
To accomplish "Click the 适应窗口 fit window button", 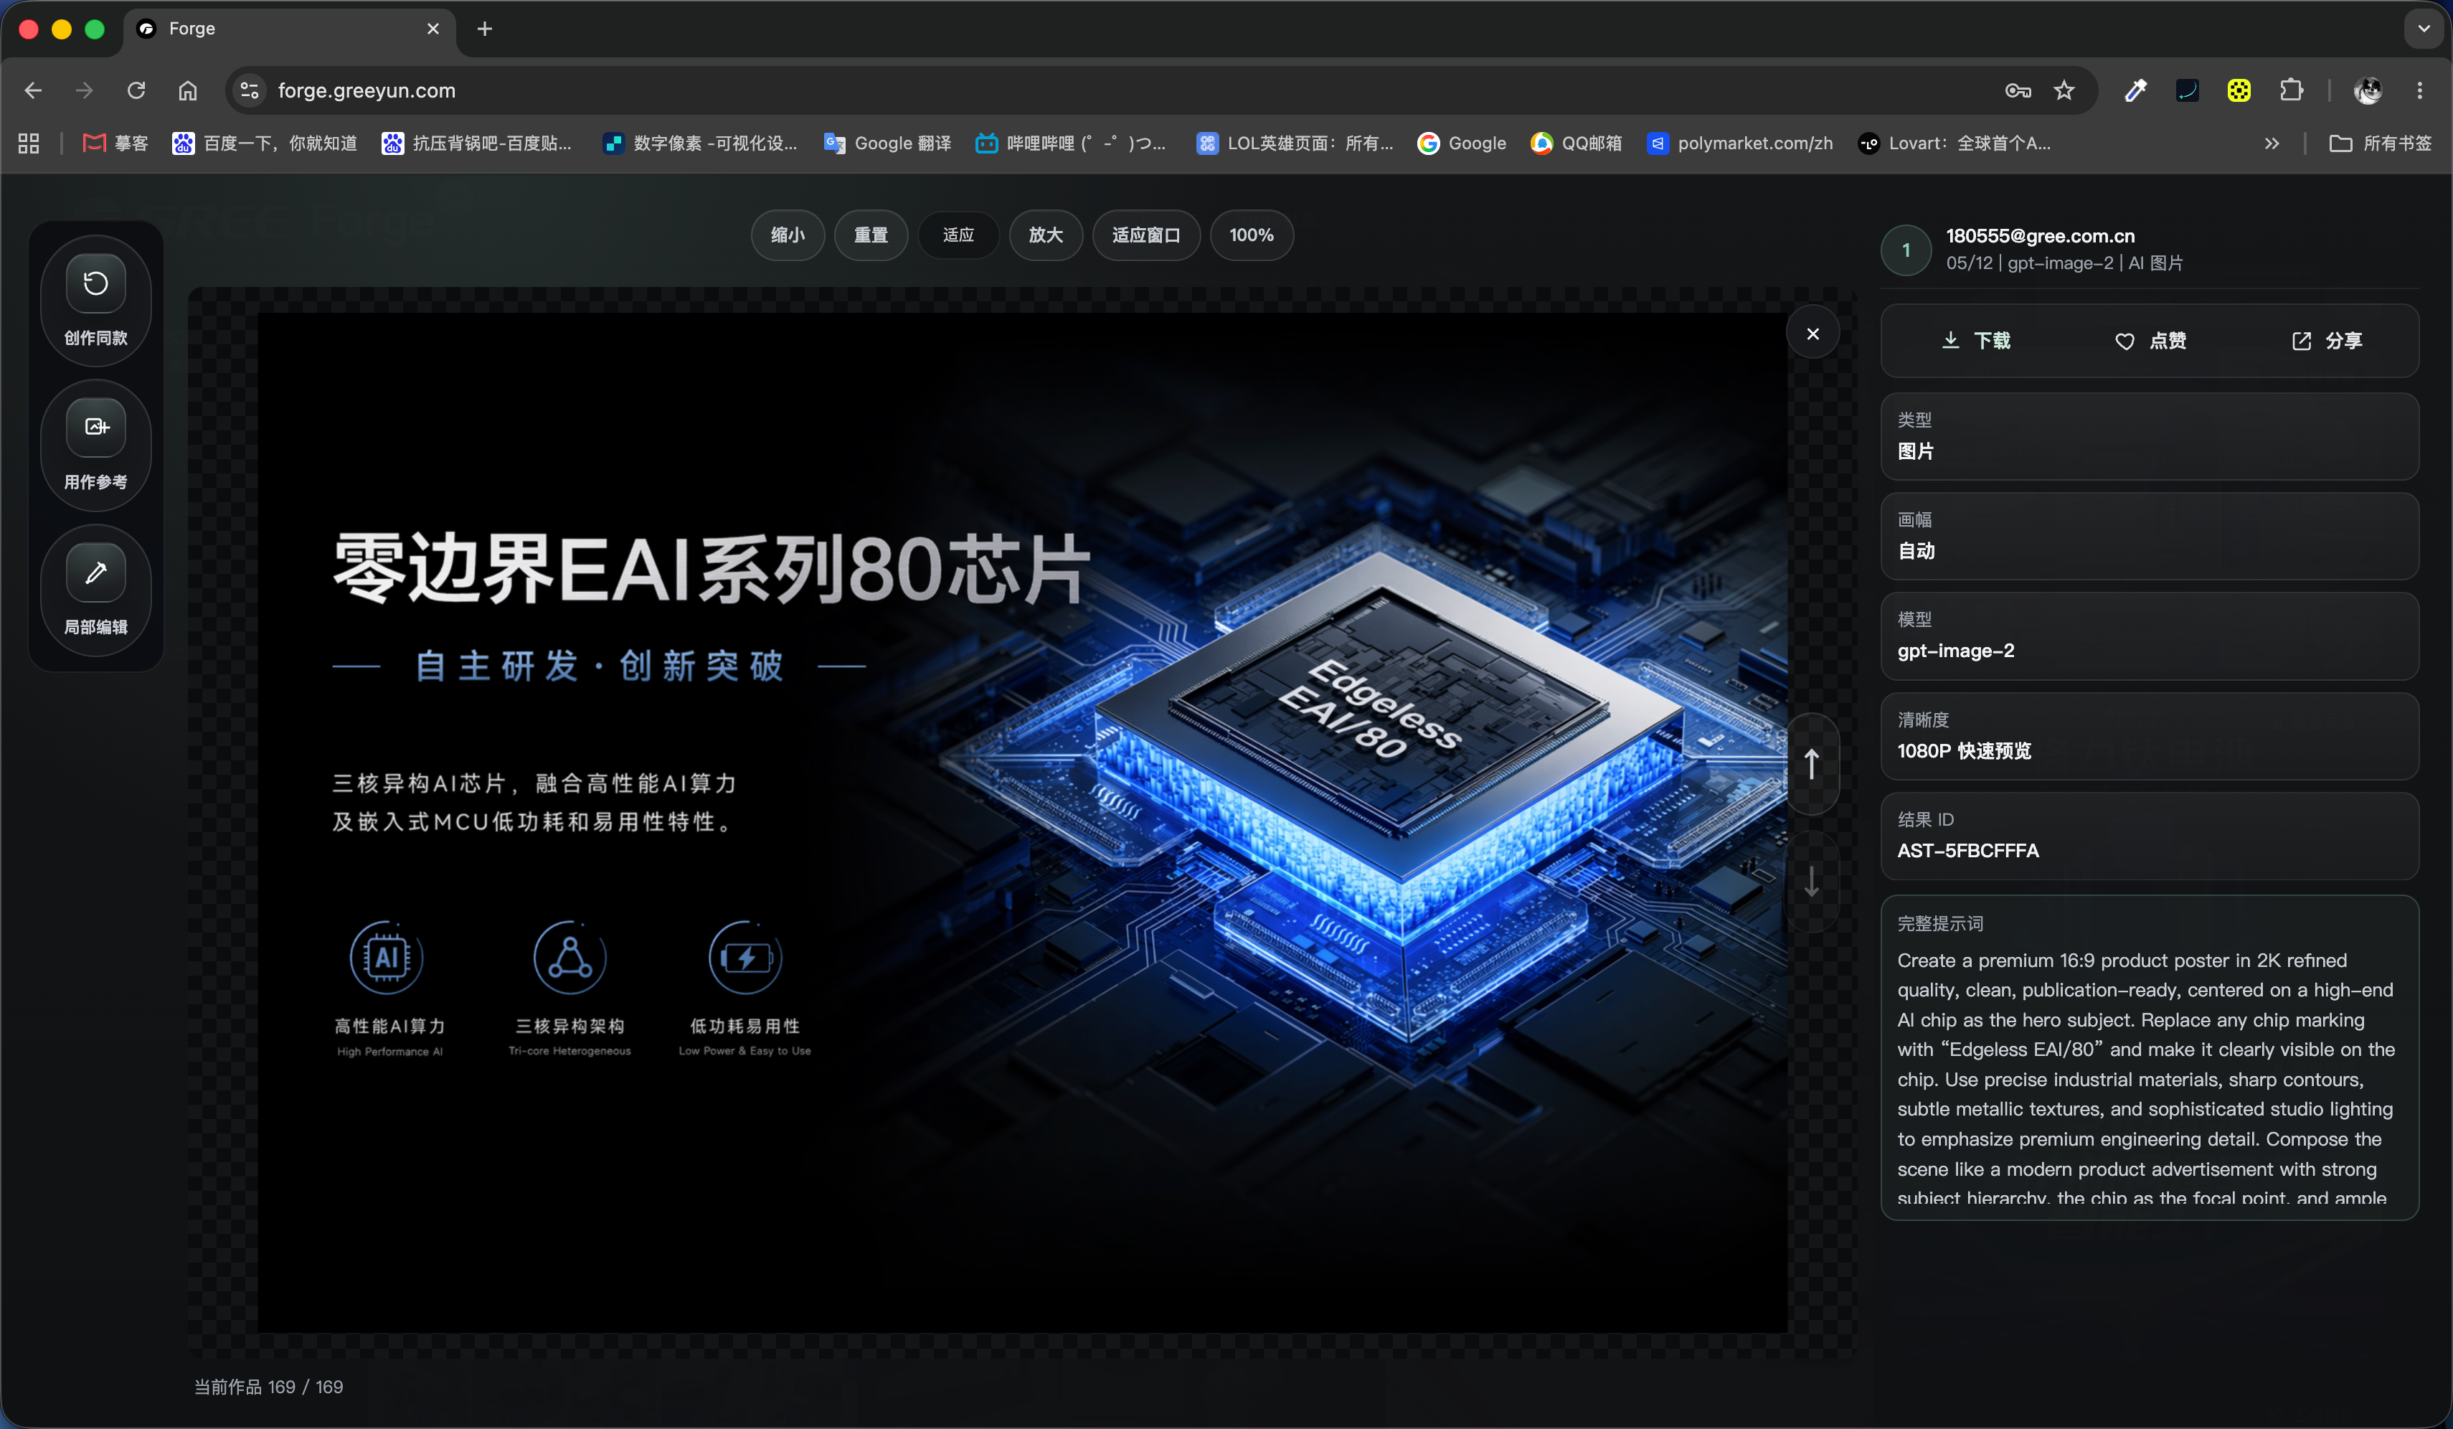I will click(1145, 235).
